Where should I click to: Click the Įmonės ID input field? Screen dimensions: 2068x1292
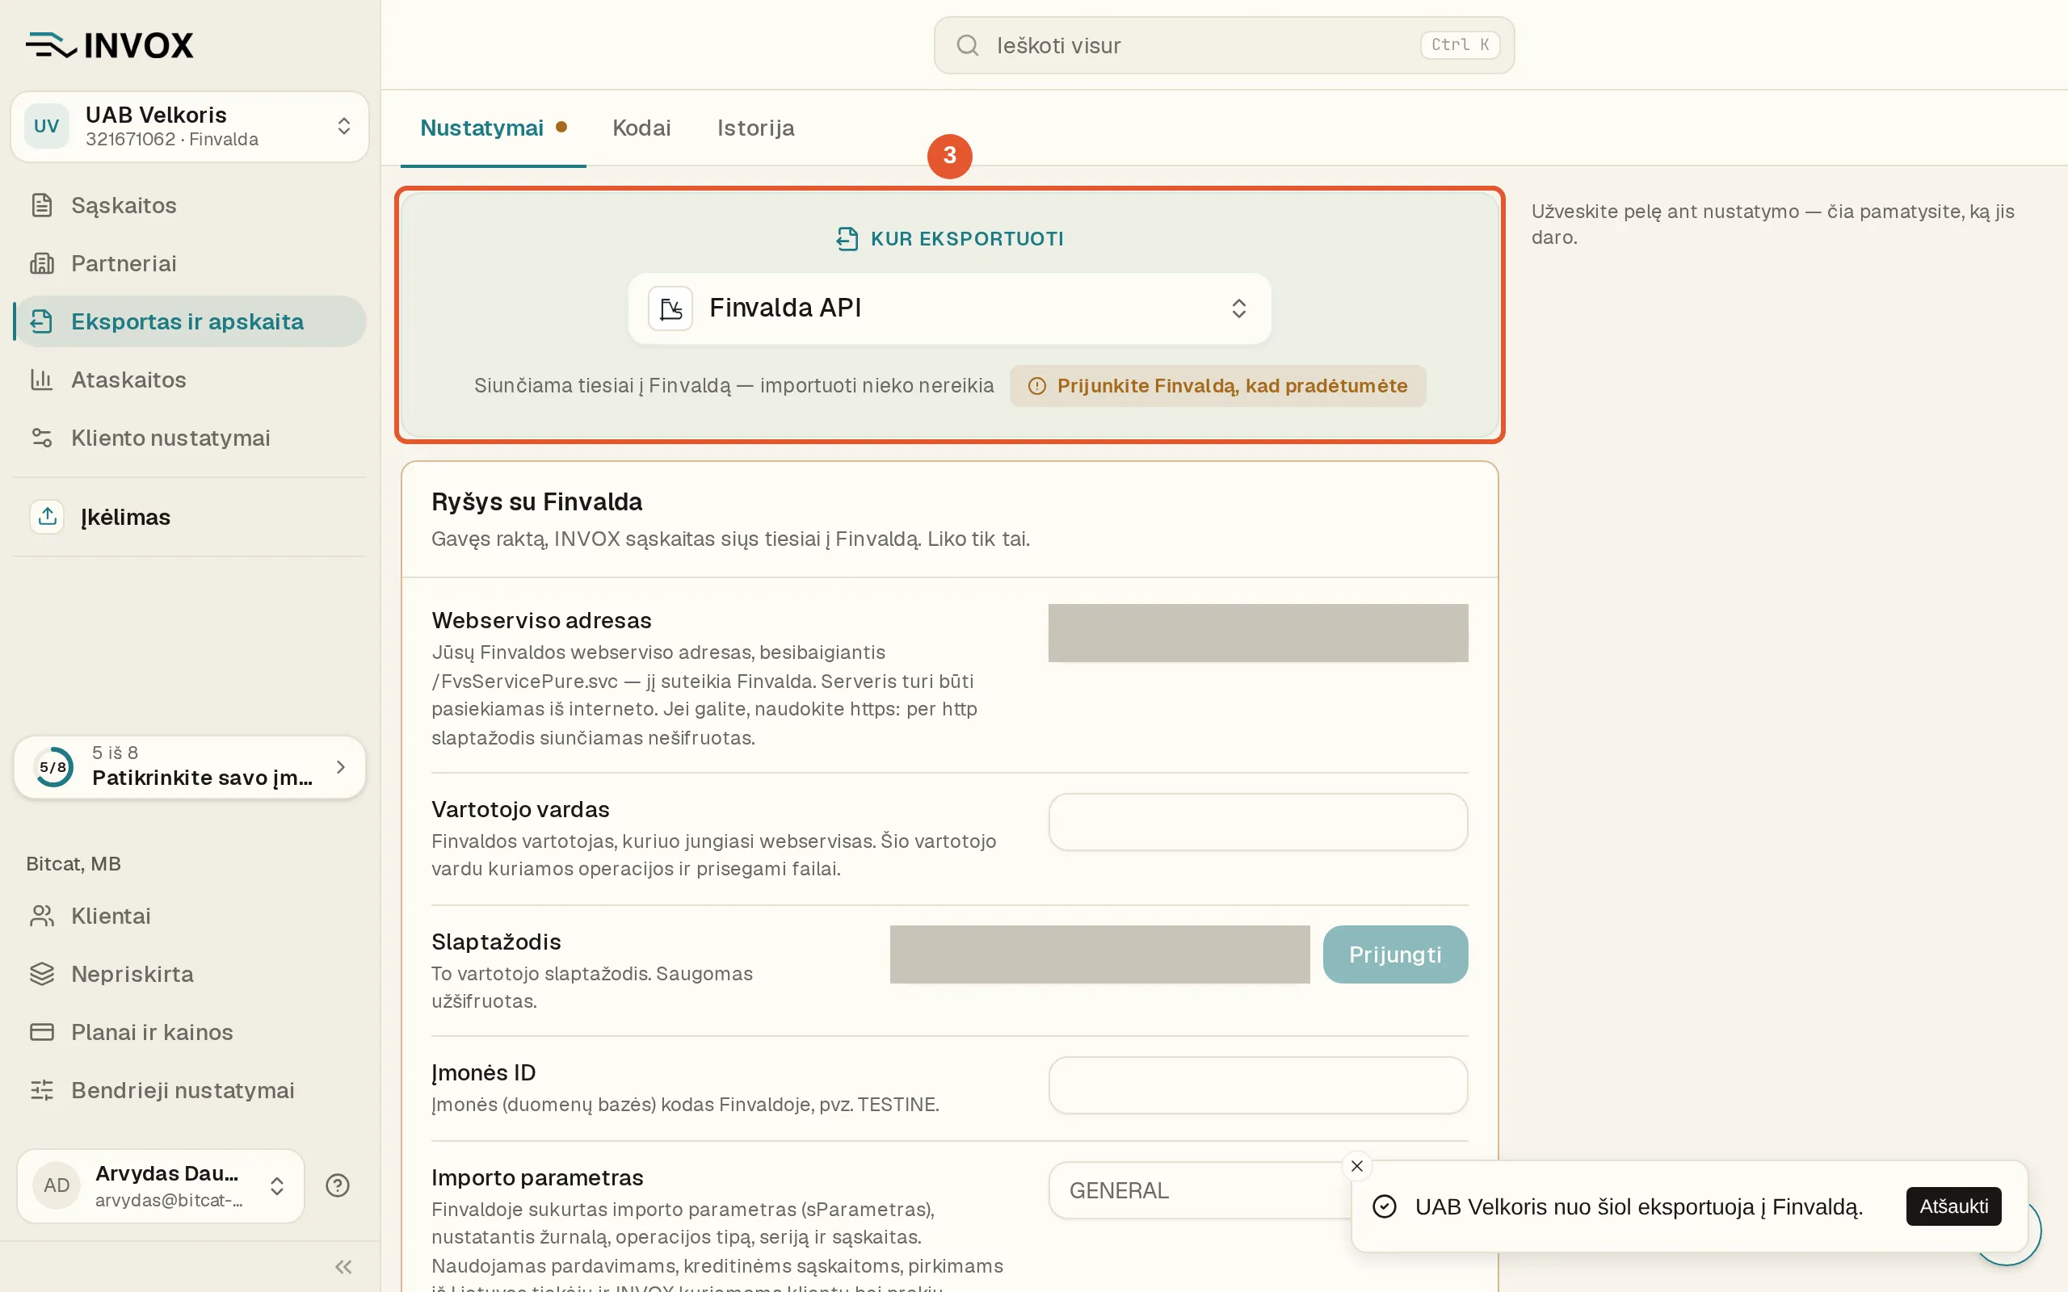pyautogui.click(x=1258, y=1085)
